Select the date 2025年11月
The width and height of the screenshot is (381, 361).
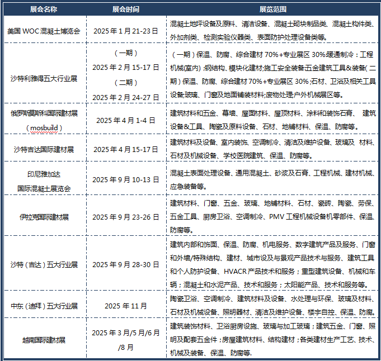(x=126, y=306)
